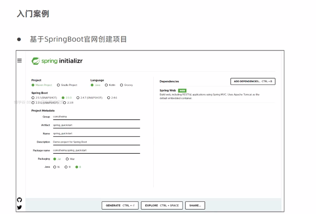
Task: Open the hamburger menu icon
Action: click(x=19, y=61)
